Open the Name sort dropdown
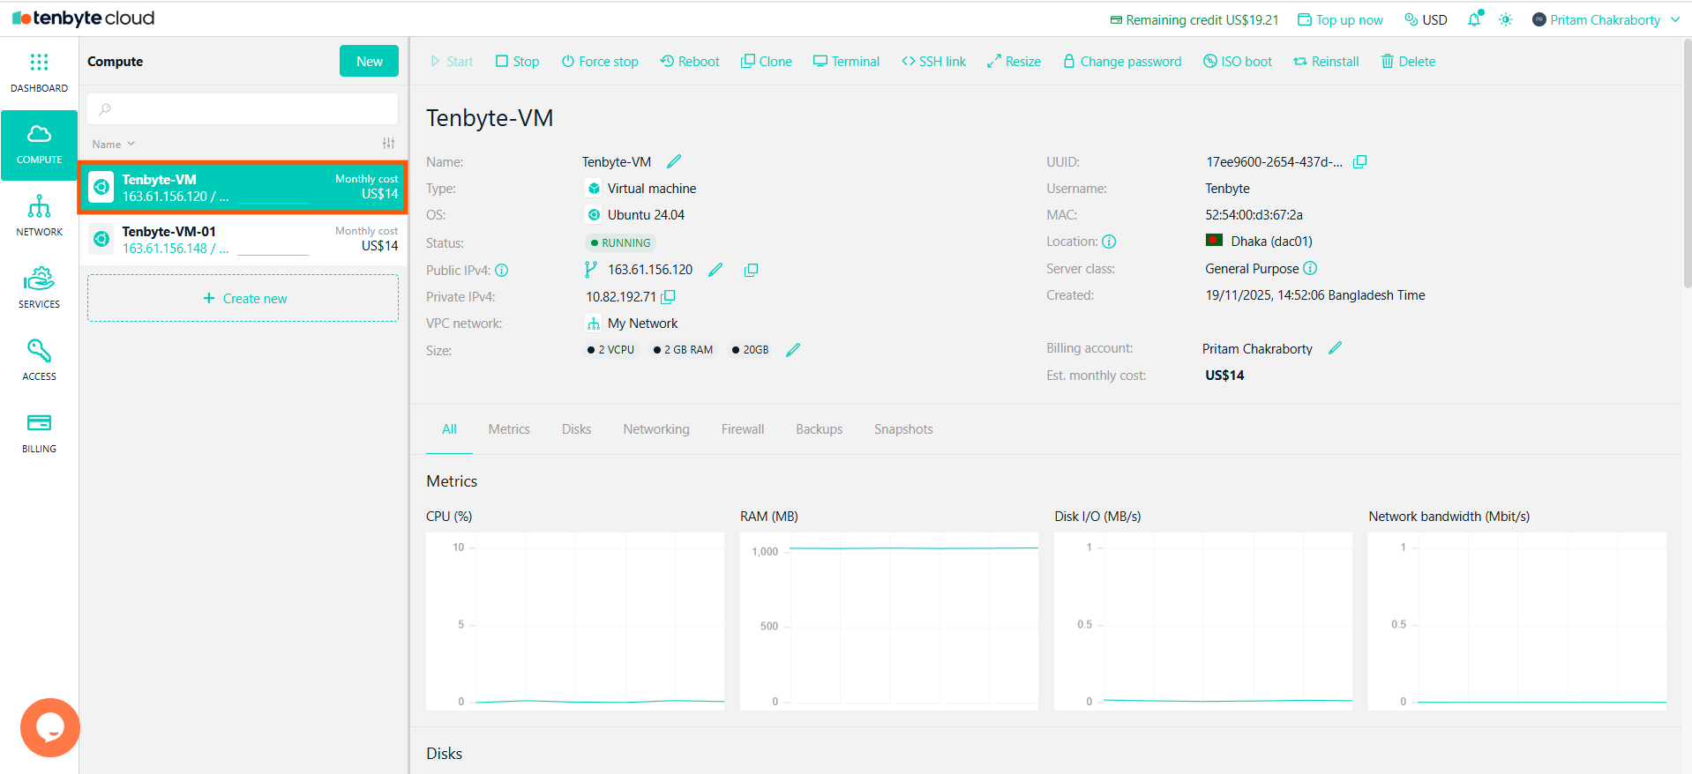Viewport: 1692px width, 774px height. click(x=113, y=144)
